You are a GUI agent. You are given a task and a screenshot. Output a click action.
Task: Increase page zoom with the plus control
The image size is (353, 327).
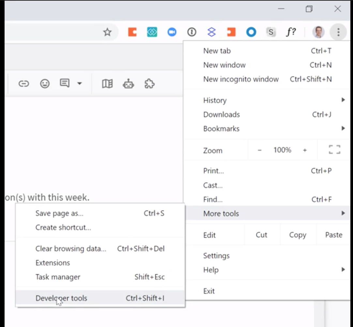click(x=305, y=150)
